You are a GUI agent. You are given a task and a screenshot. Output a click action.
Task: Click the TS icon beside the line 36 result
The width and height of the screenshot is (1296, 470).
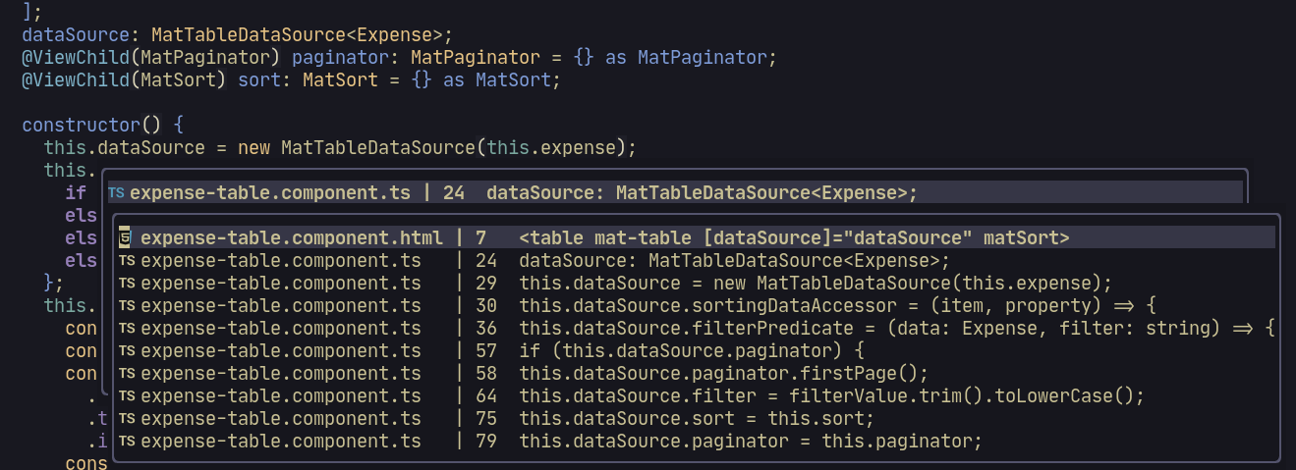pos(127,329)
